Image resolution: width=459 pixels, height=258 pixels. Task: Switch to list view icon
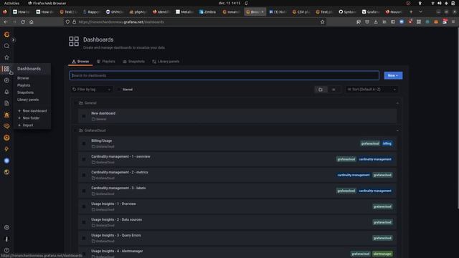333,90
